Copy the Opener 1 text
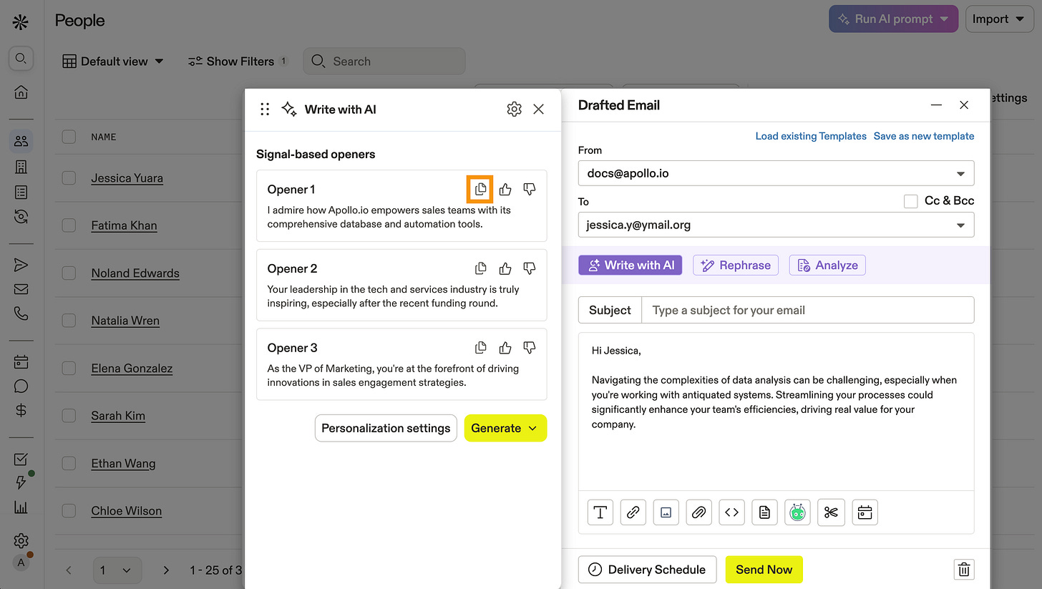The image size is (1042, 589). [x=480, y=189]
